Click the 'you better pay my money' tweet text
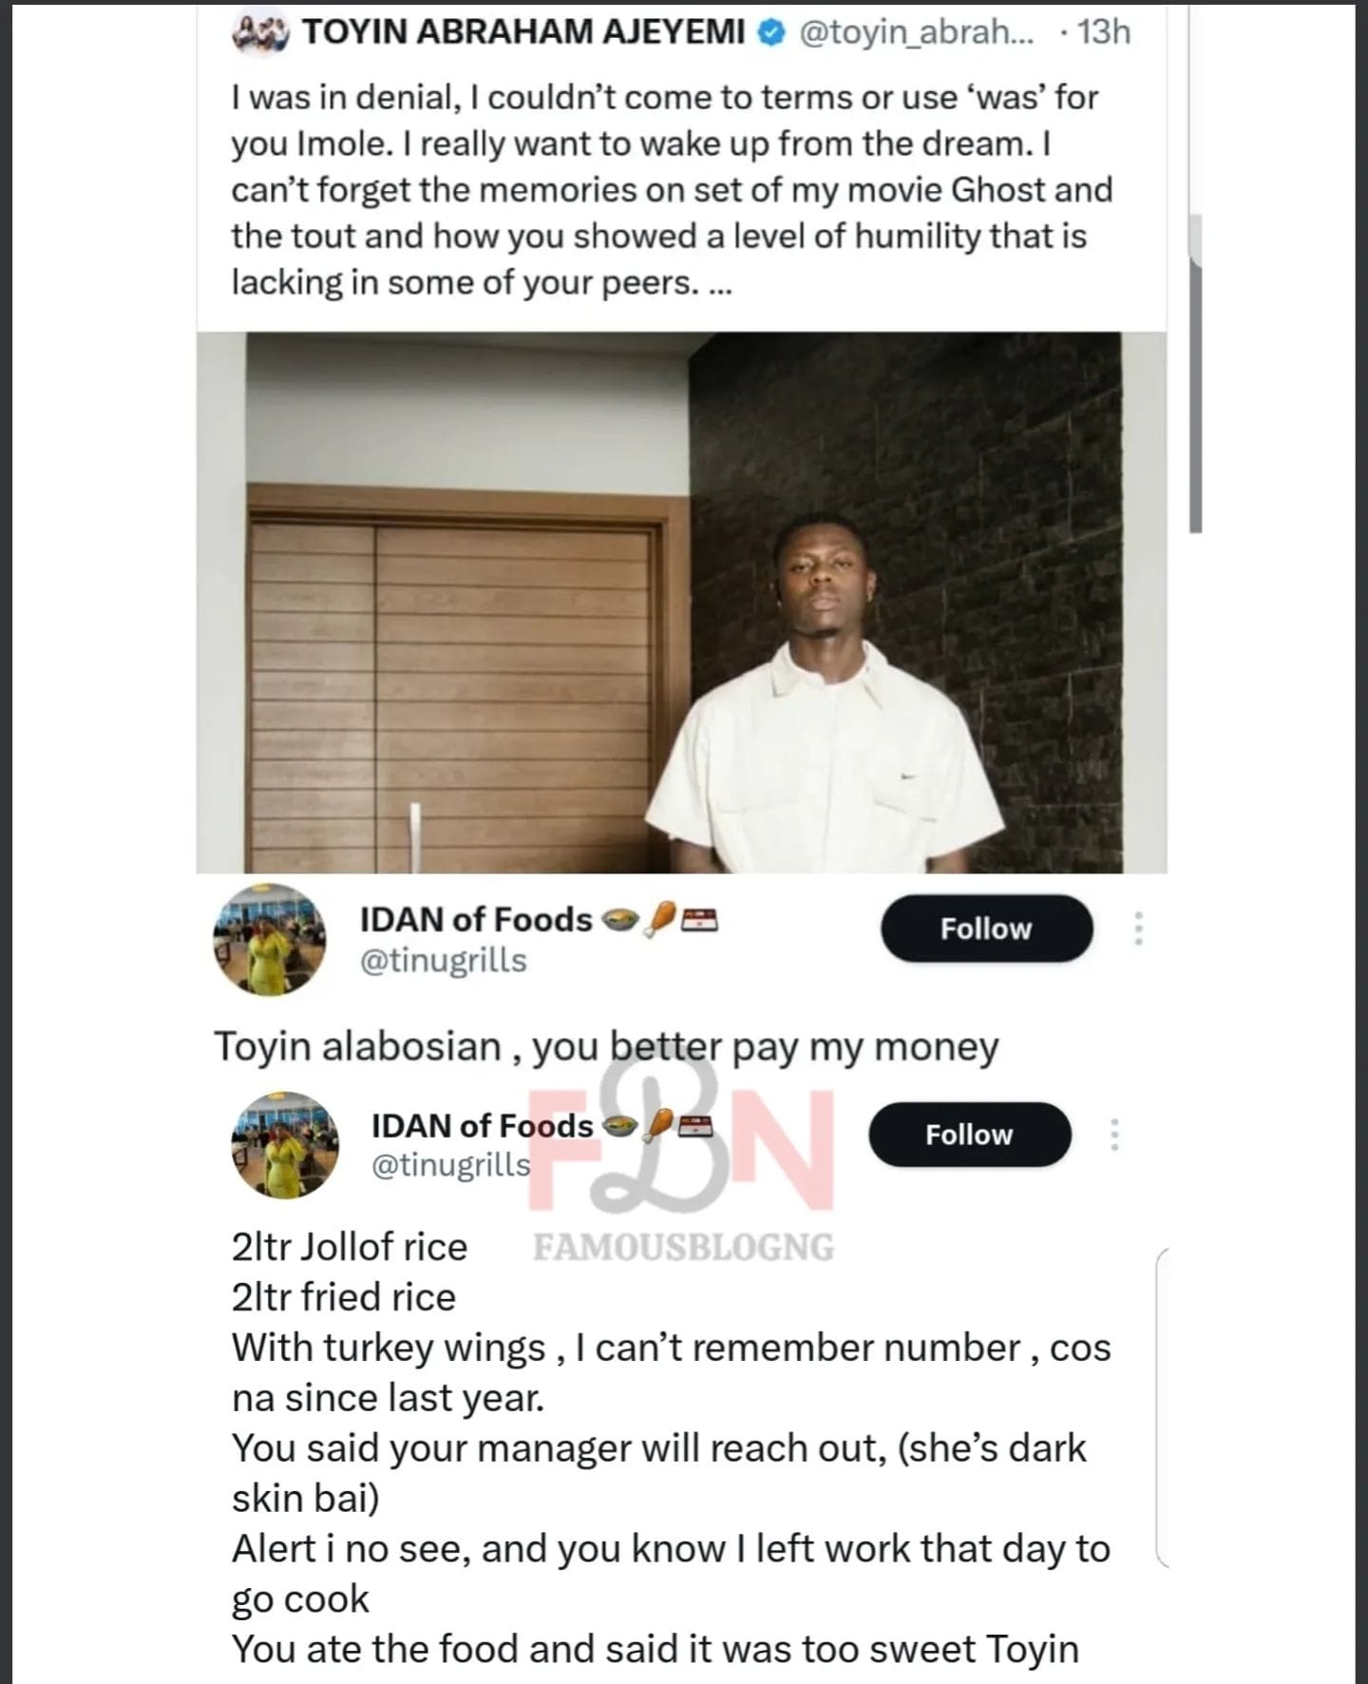The width and height of the screenshot is (1368, 1684). tap(766, 1047)
